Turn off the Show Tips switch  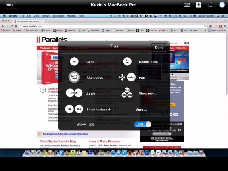pyautogui.click(x=142, y=124)
